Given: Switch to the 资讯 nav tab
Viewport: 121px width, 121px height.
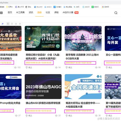Looking at the screenshot, I should (31, 12).
